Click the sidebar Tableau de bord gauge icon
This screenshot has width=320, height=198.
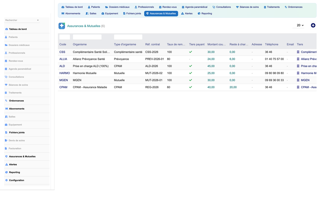coord(6,29)
